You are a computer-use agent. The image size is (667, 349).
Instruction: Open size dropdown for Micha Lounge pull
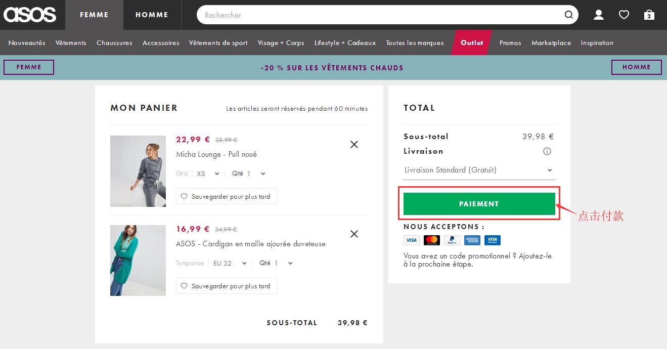(x=208, y=173)
